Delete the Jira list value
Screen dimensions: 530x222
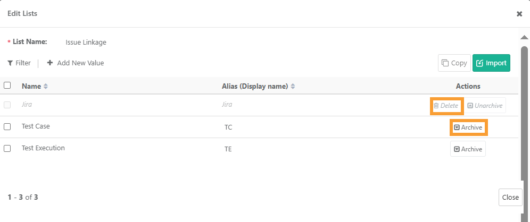click(446, 106)
